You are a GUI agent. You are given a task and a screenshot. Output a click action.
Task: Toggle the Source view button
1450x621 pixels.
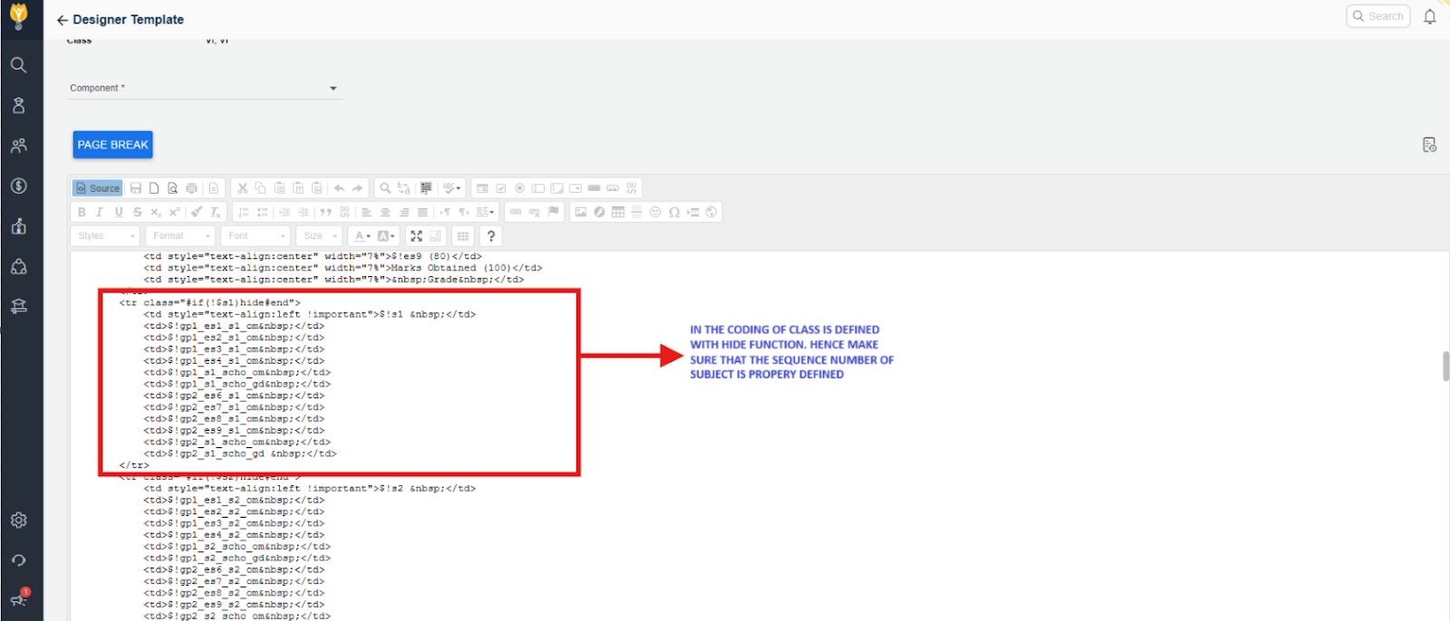[x=98, y=188]
